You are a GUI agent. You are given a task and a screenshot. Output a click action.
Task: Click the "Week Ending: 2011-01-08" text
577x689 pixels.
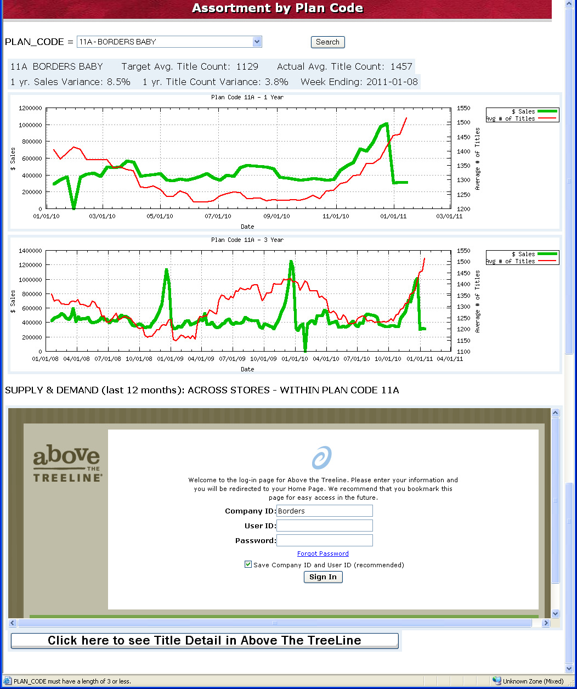360,82
